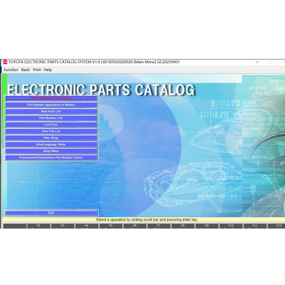Go to Data Setup
The height and width of the screenshot is (285, 285).
[51, 138]
